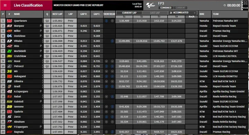Click Prev button in Crutchlow's row

tap(71, 56)
